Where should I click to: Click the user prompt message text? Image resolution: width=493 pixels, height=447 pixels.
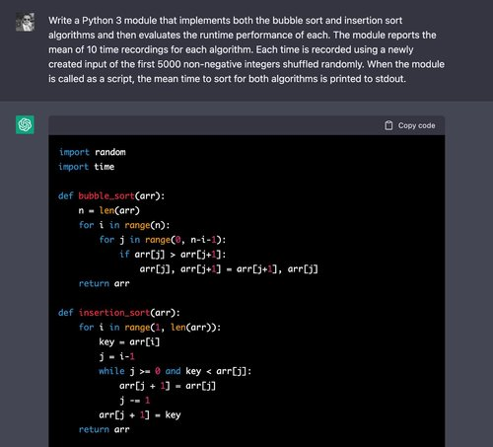pyautogui.click(x=246, y=49)
